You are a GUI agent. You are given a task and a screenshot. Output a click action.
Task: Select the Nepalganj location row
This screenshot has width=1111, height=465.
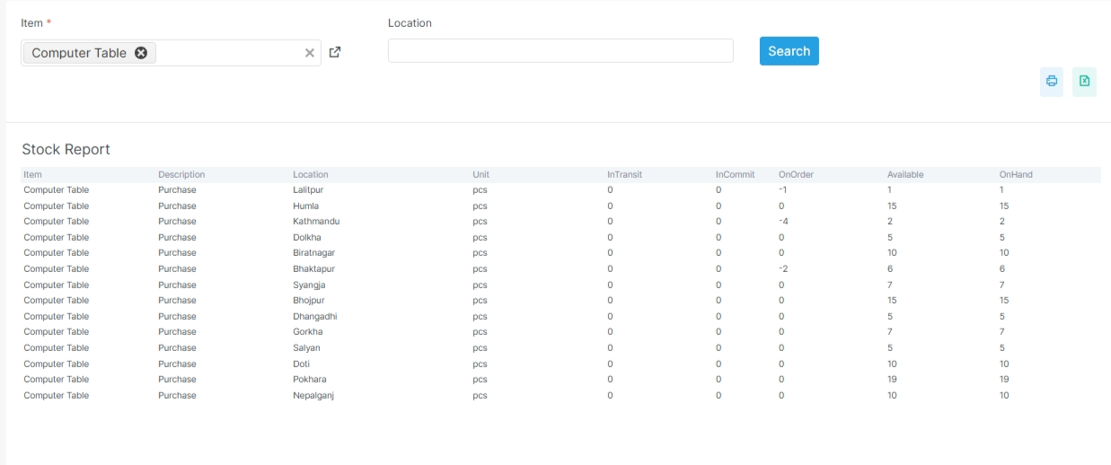pyautogui.click(x=313, y=396)
